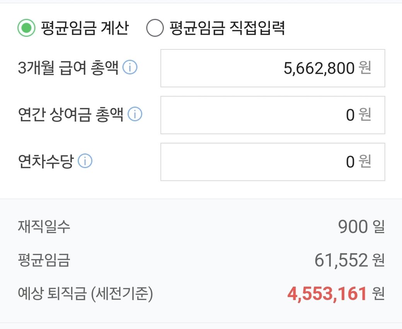Open info tooltip for 3개월 급여 총액
This screenshot has height=329, width=402.
click(130, 68)
